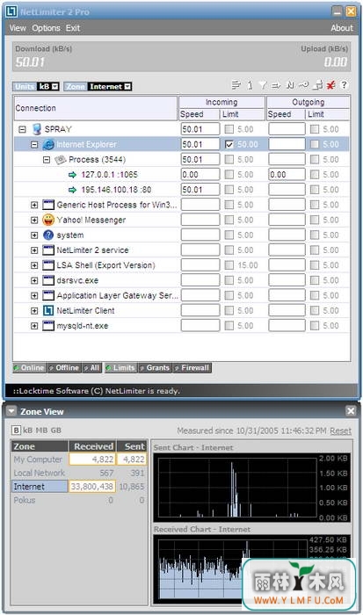Enable Process (3544) incoming limit checkbox
The width and height of the screenshot is (363, 615).
point(229,159)
